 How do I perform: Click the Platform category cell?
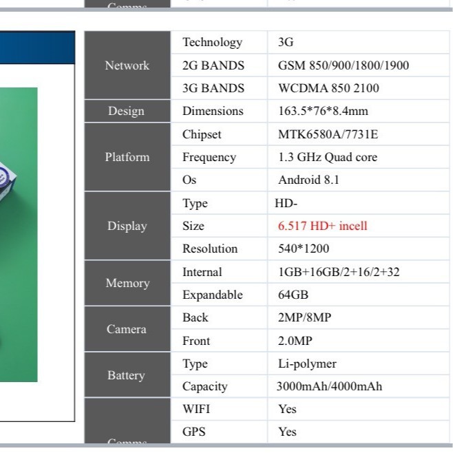[x=127, y=157]
